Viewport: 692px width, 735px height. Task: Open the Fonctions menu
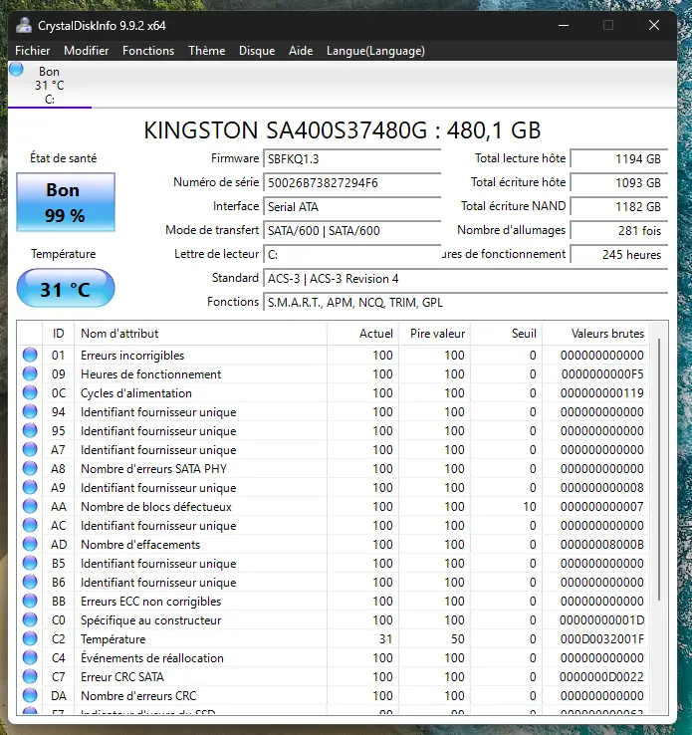click(x=148, y=51)
